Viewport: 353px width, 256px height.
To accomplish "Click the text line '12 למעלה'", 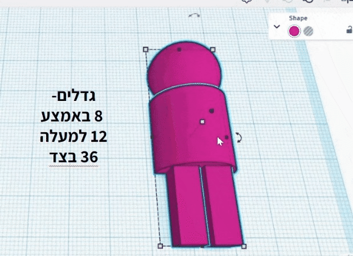I will [x=74, y=137].
